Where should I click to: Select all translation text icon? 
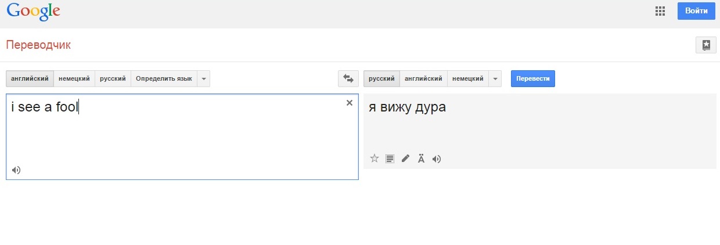pyautogui.click(x=390, y=158)
